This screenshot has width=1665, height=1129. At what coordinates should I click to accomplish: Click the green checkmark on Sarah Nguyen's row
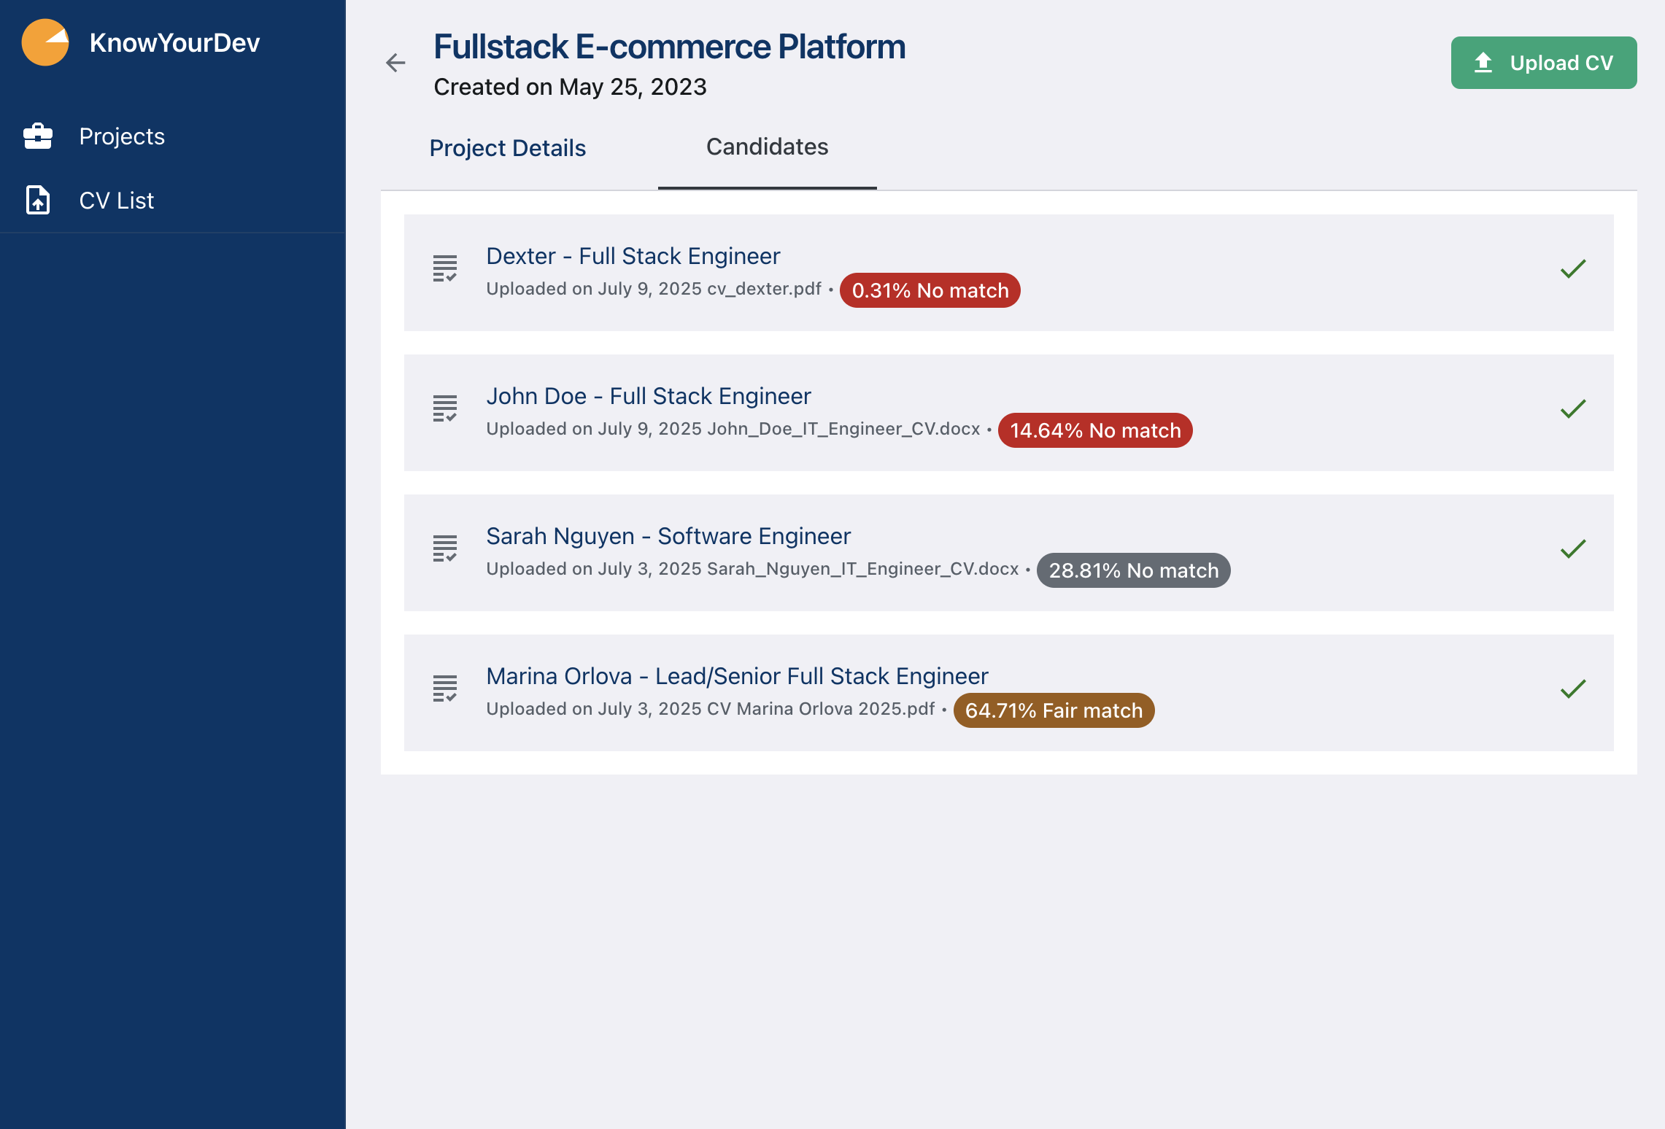1573,549
